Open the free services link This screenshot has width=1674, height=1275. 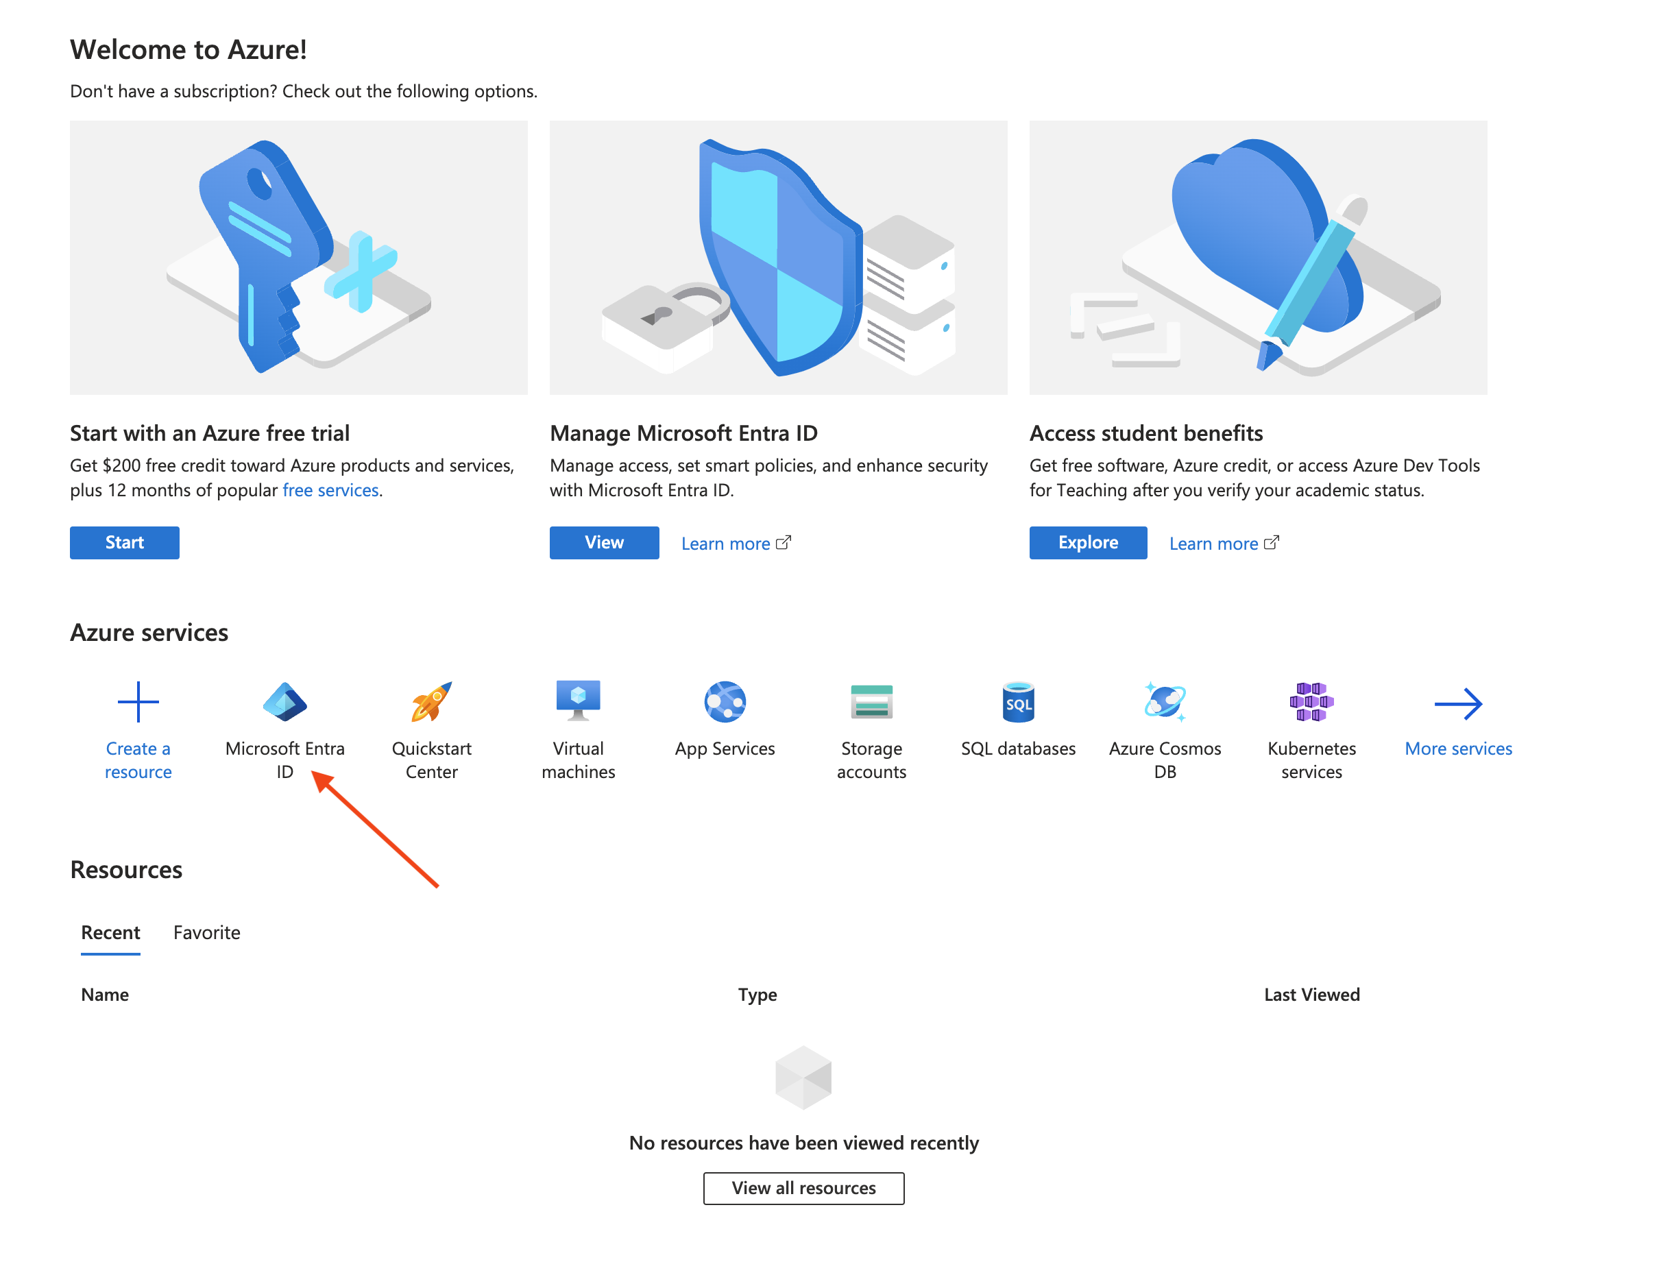[x=330, y=490]
